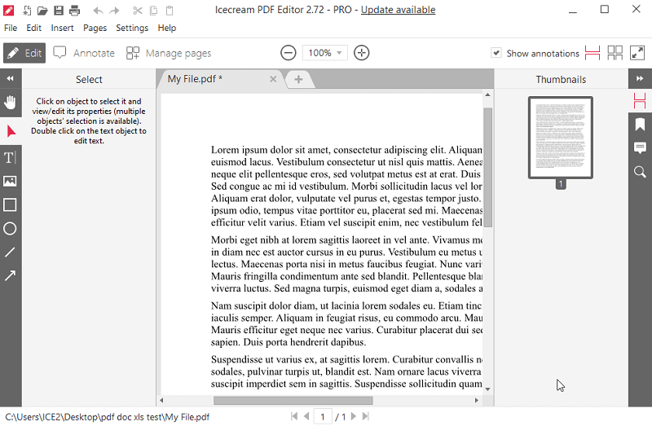Collapse the left Select panel
The image size is (652, 426).
[11, 79]
